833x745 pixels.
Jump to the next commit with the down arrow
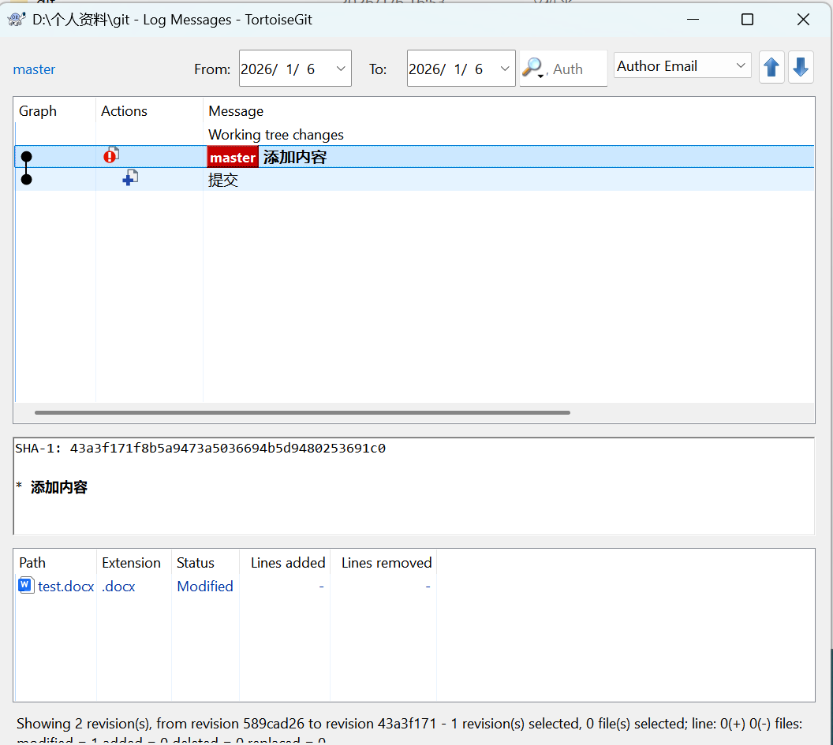pyautogui.click(x=801, y=68)
